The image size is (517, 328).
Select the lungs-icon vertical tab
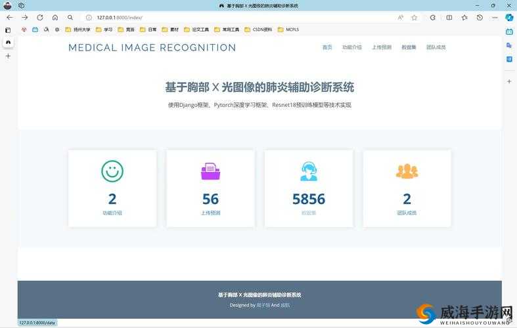pyautogui.click(x=9, y=42)
